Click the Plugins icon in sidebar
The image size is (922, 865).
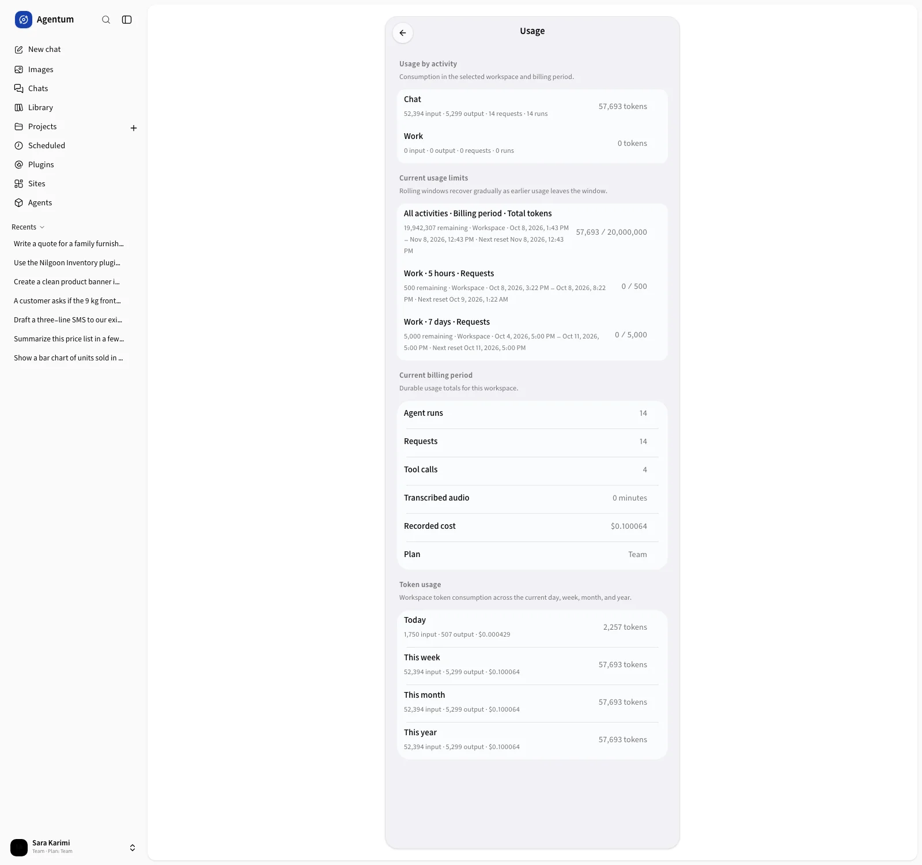(19, 164)
